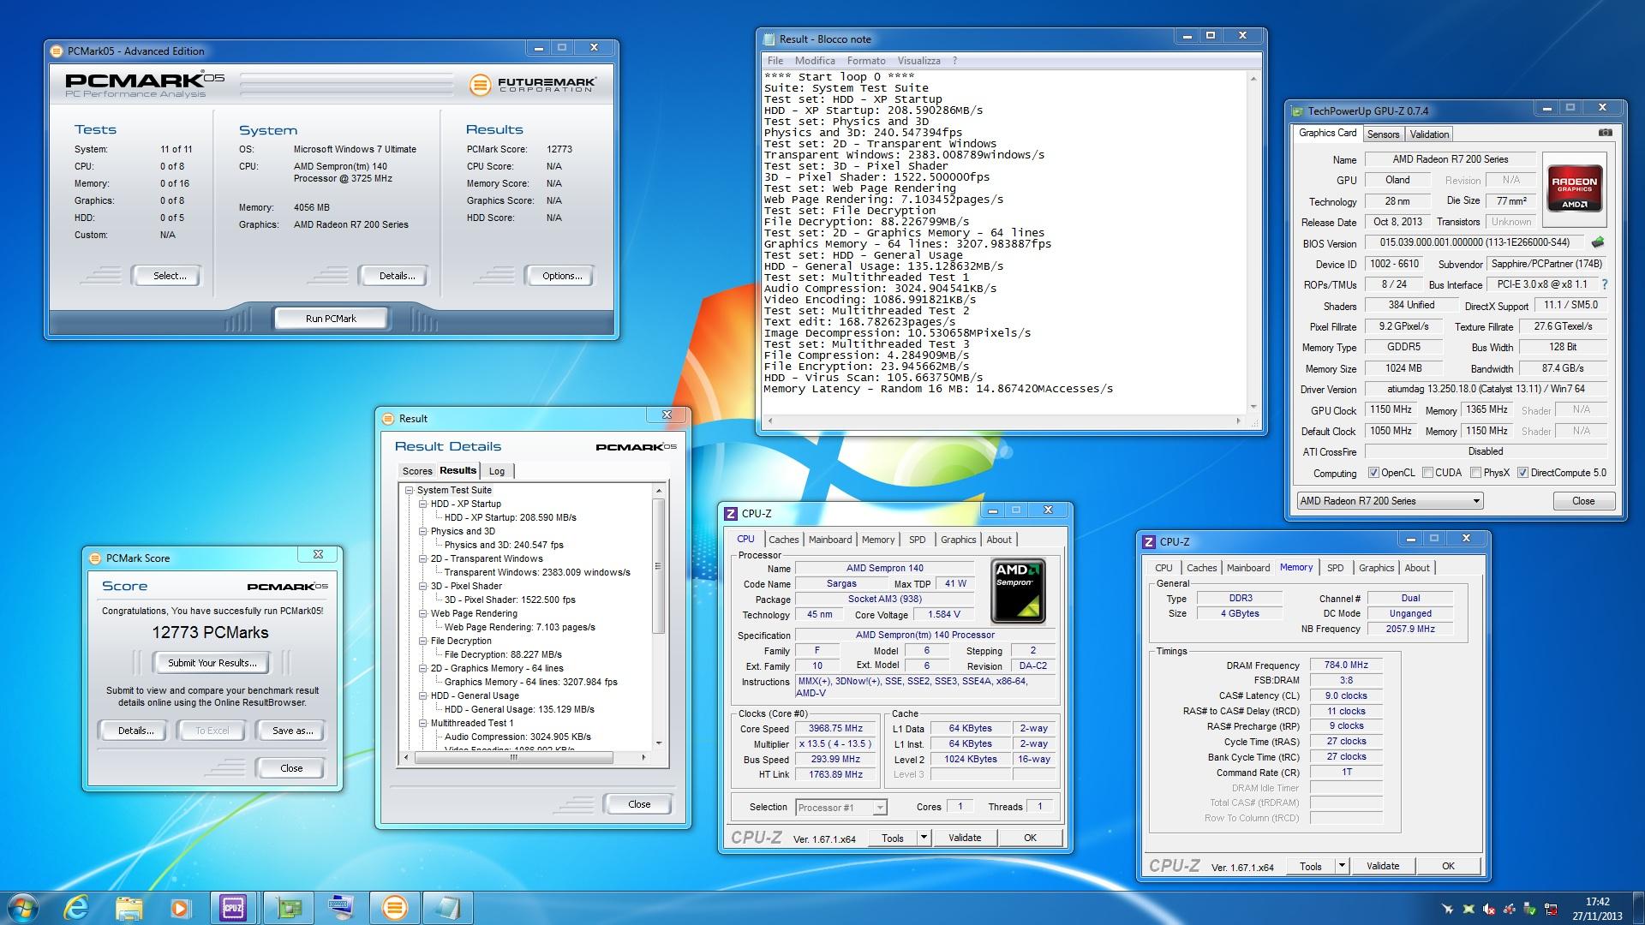The width and height of the screenshot is (1645, 925).
Task: Switch to Scores tab in Result Details
Action: 417,471
